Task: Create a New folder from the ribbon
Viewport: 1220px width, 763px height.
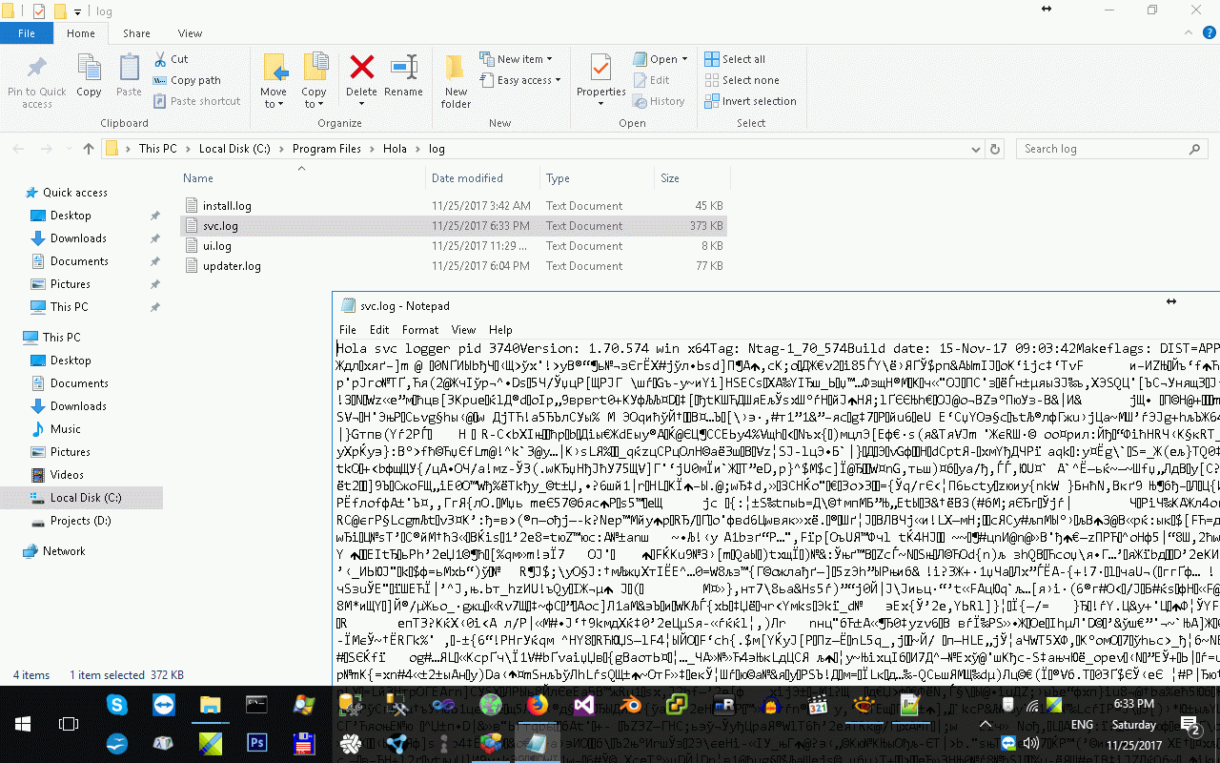Action: pyautogui.click(x=456, y=81)
